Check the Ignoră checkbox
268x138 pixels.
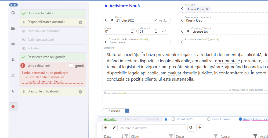[x=71, y=65]
